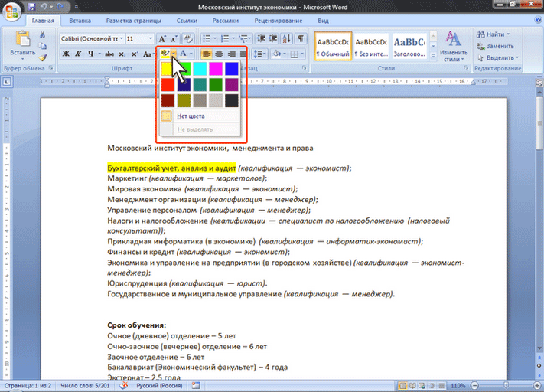Click the font color letter A icon

tap(183, 54)
